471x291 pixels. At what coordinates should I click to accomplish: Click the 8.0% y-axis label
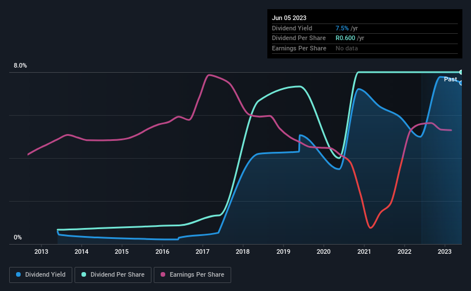pyautogui.click(x=20, y=66)
